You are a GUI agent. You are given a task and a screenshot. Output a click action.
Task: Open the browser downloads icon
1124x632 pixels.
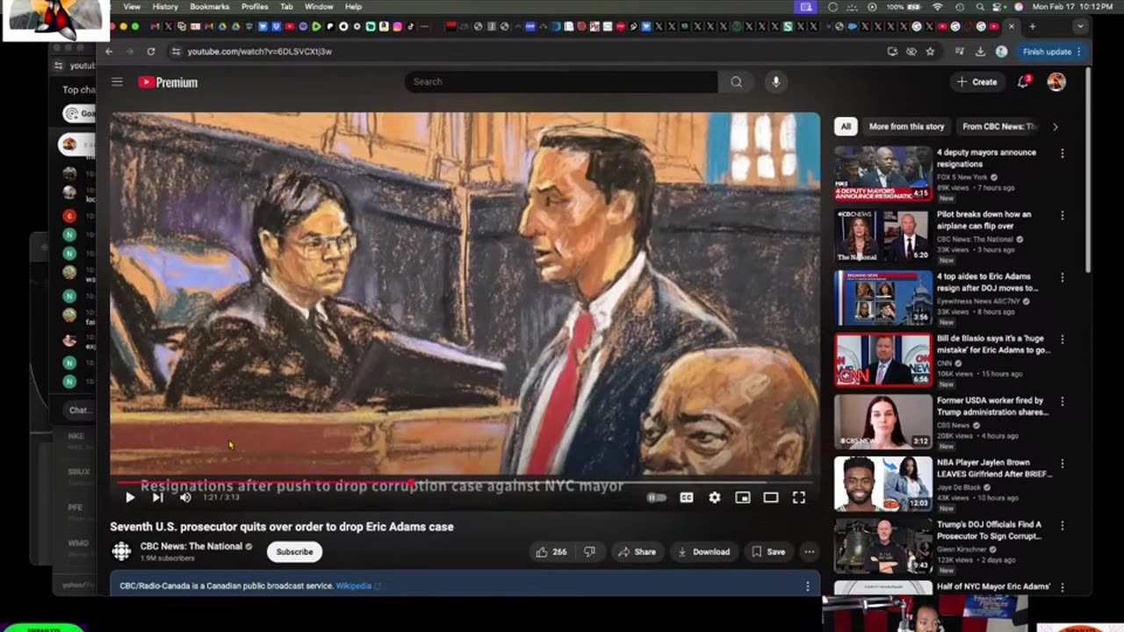[980, 52]
